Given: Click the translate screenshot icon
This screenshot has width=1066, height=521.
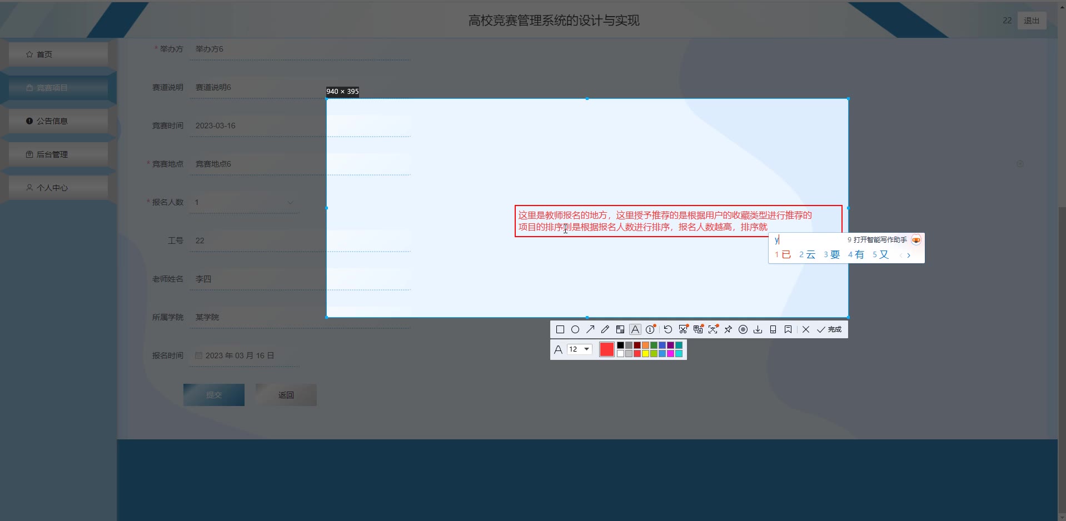Looking at the screenshot, I should (x=698, y=329).
